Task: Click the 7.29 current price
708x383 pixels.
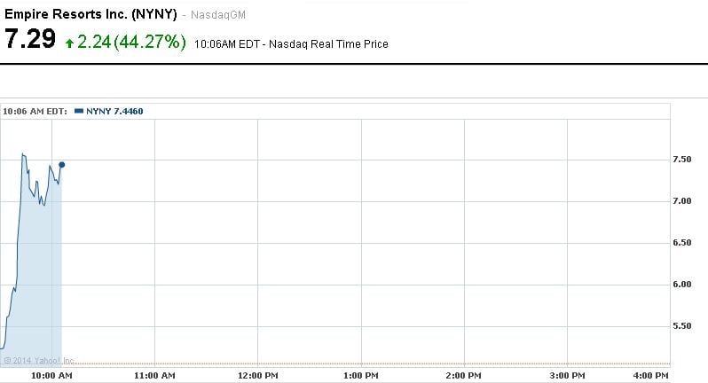Action: pyautogui.click(x=30, y=41)
